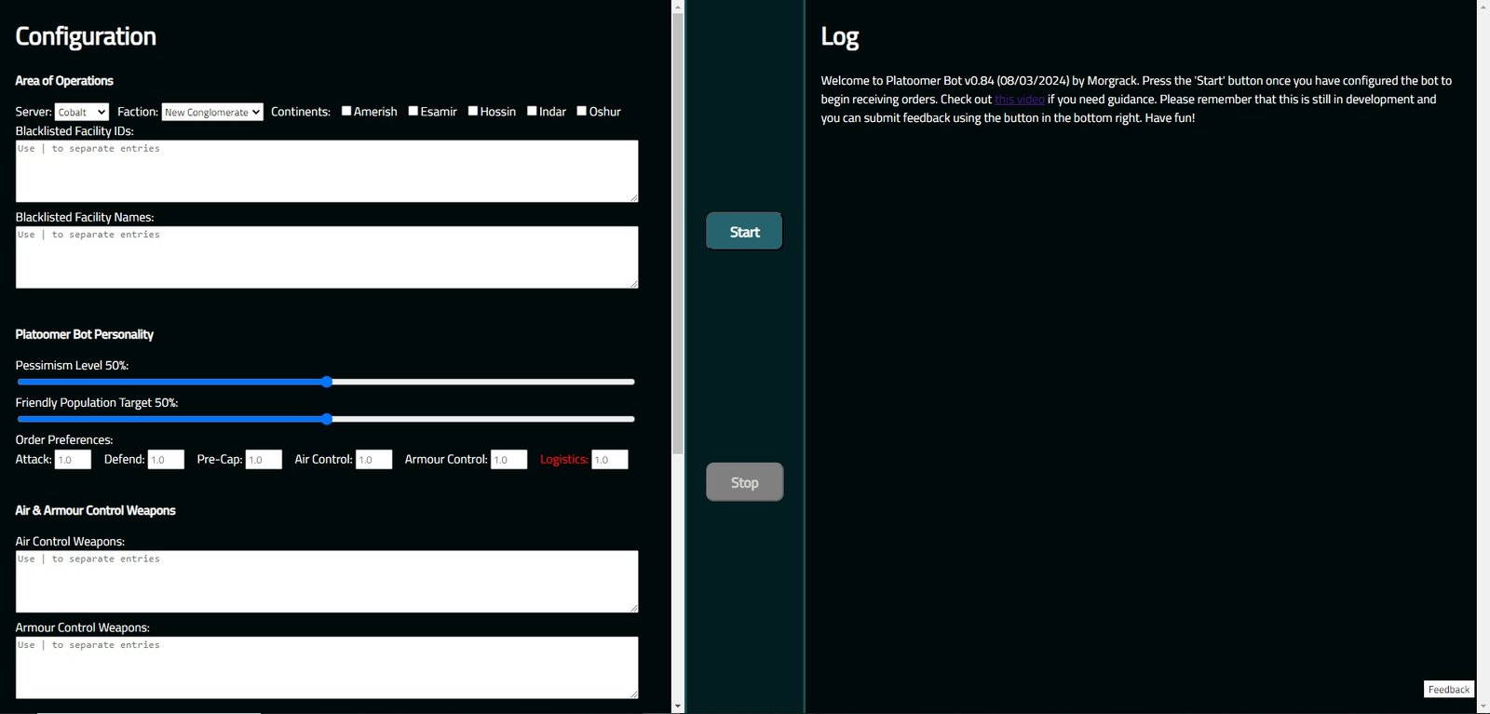Open the 'this video' guidance link

pyautogui.click(x=1019, y=100)
